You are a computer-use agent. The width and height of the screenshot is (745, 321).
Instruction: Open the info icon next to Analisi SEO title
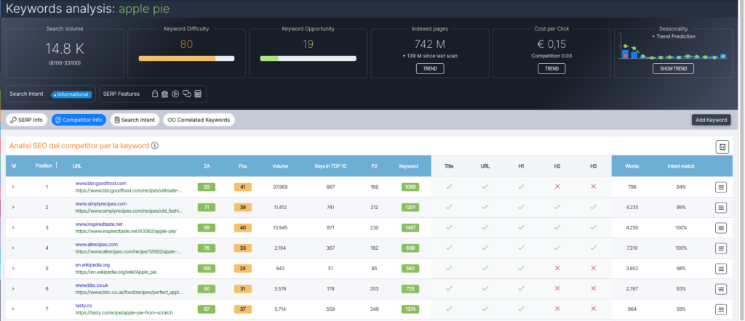click(x=154, y=145)
